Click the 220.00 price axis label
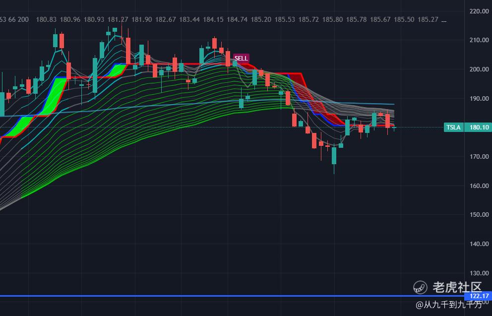The height and width of the screenshot is (316, 492). coord(479,11)
